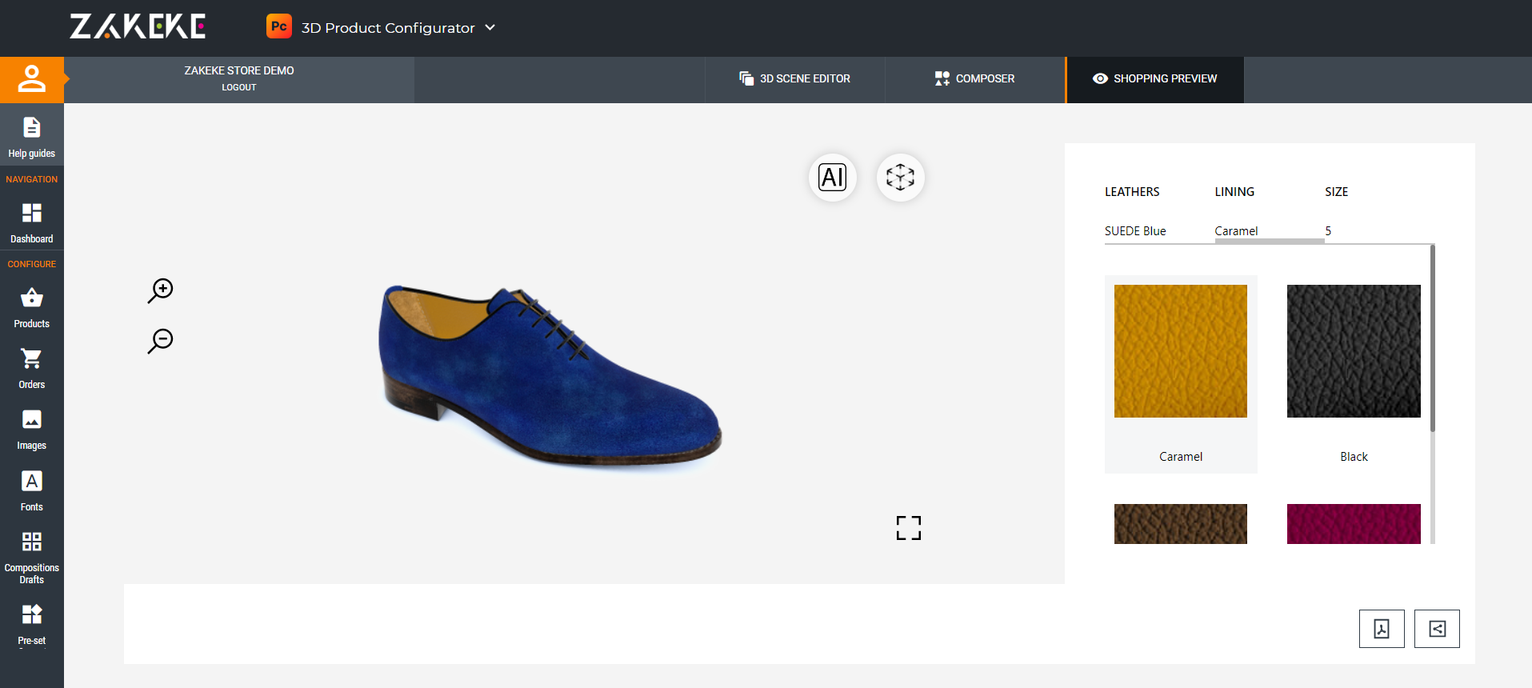Open the Fonts section
Screen dimensions: 1532x688
(32, 491)
